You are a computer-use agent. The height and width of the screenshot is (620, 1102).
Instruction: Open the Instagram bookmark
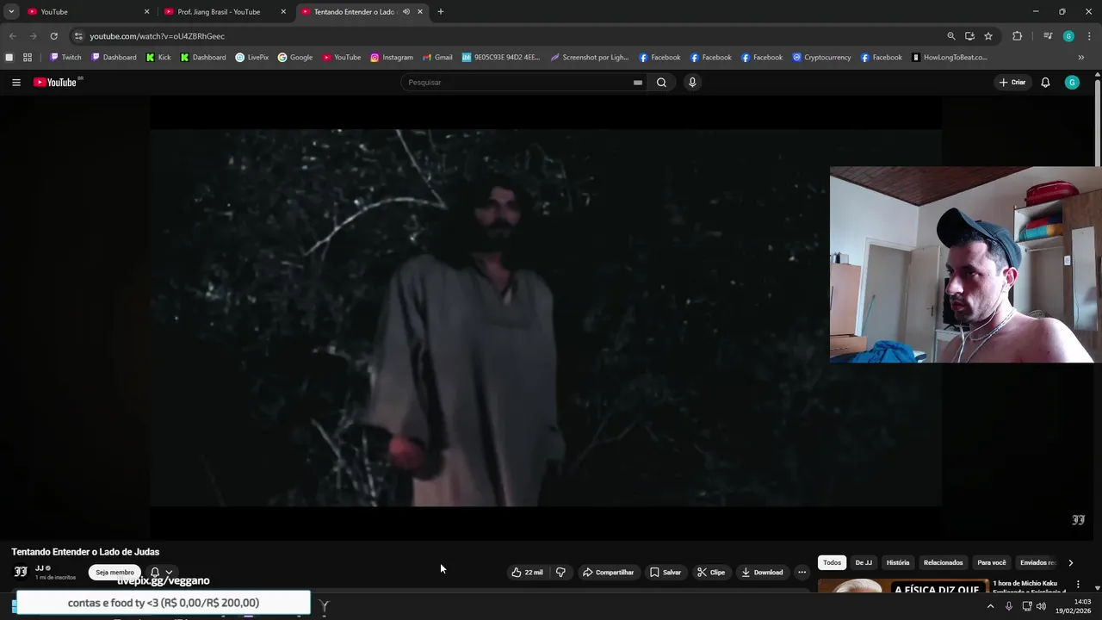(392, 58)
